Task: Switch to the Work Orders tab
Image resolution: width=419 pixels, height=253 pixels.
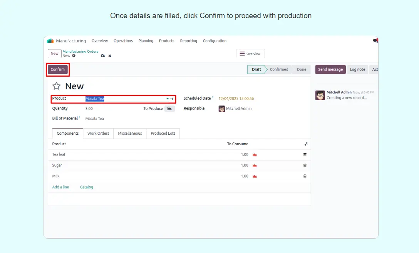Action: (98, 133)
